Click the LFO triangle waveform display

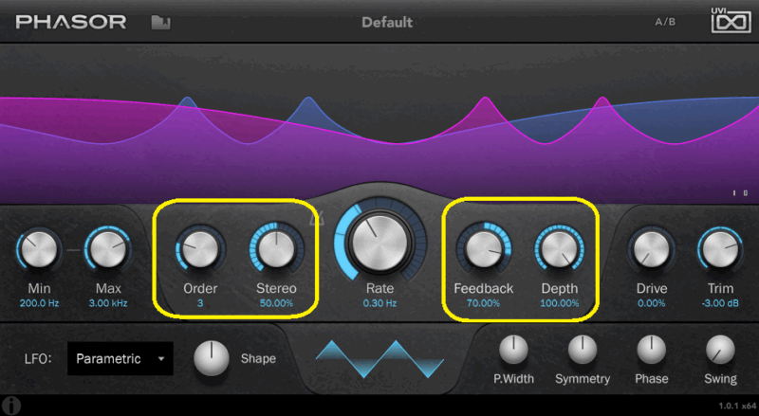point(380,358)
